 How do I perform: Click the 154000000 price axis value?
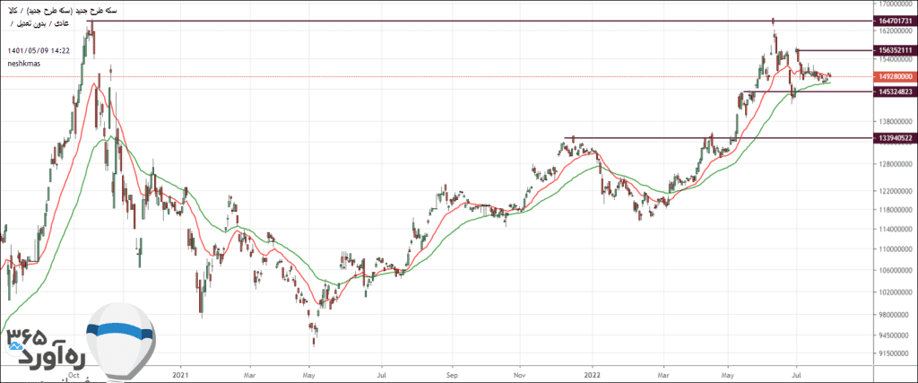pyautogui.click(x=896, y=60)
